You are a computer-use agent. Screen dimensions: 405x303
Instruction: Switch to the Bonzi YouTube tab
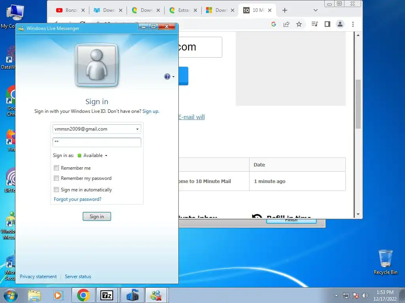pyautogui.click(x=66, y=10)
